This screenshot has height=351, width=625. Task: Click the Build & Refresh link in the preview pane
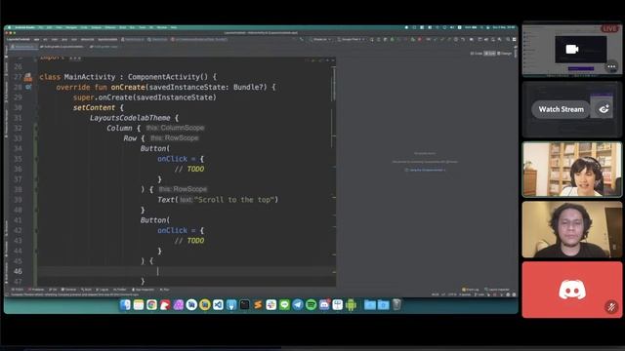tap(426, 170)
